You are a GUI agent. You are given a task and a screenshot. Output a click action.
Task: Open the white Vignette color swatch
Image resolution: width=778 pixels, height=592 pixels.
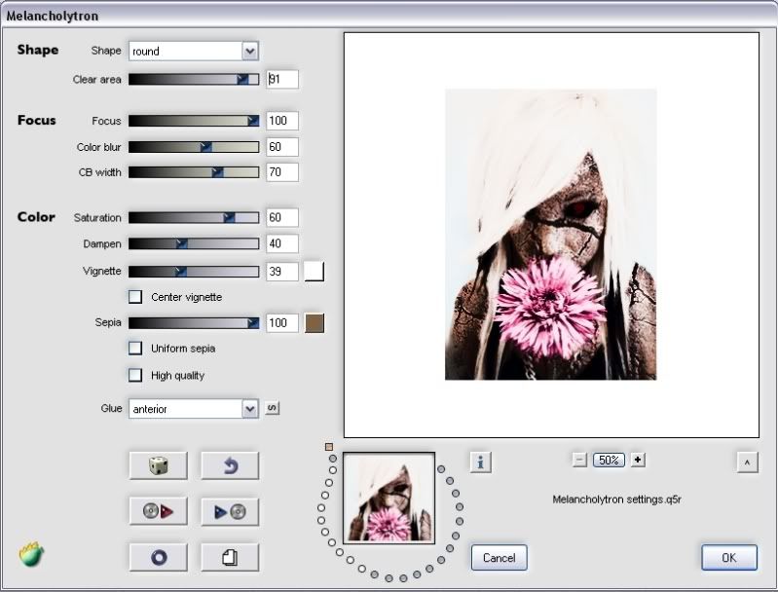tap(315, 272)
